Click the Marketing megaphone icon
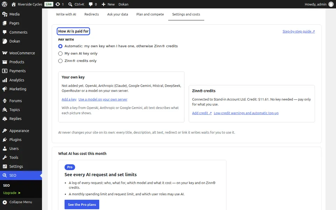This screenshot has width=336, height=210. (x=5, y=89)
